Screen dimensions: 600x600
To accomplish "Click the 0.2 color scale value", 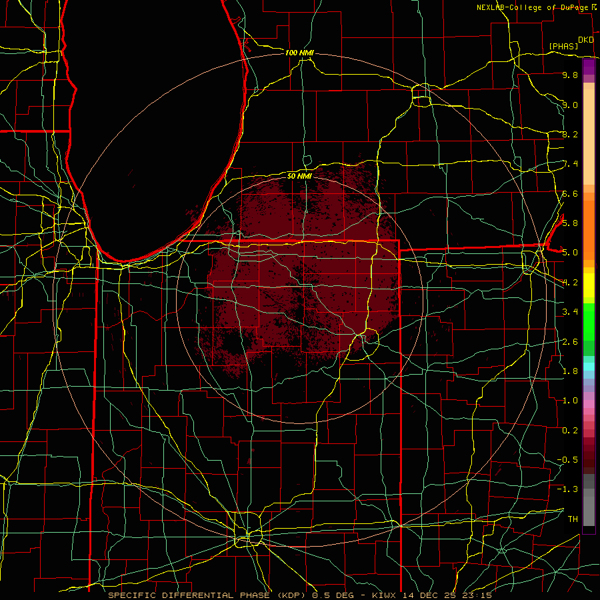I will [570, 430].
